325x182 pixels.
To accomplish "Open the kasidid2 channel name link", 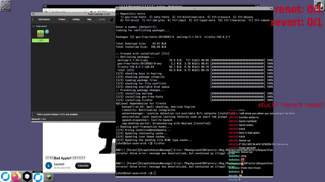I will click(59, 164).
